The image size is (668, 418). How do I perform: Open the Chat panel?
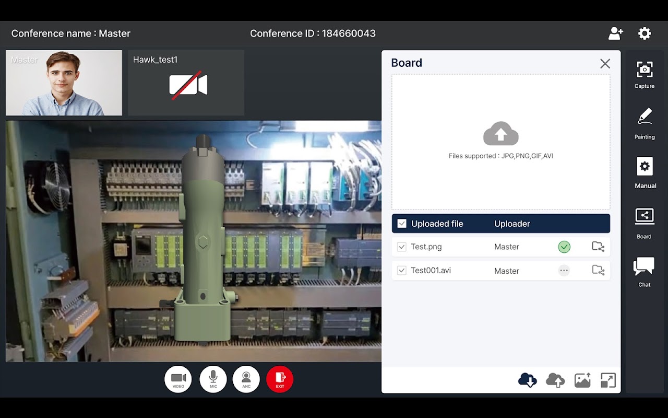644,272
